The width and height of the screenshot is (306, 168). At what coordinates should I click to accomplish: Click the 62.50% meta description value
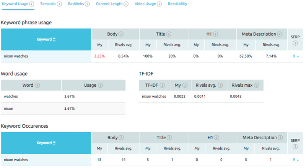pyautogui.click(x=246, y=56)
